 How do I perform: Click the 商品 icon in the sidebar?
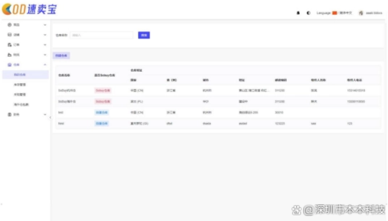(x=10, y=24)
